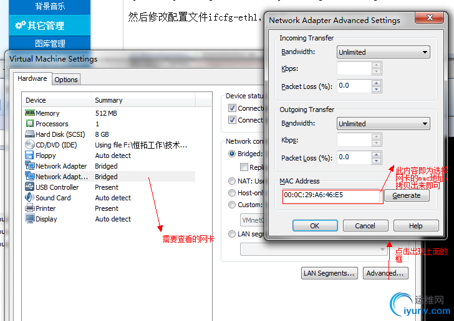Select the NAT network radio button
This screenshot has height=321, width=454.
pos(231,181)
